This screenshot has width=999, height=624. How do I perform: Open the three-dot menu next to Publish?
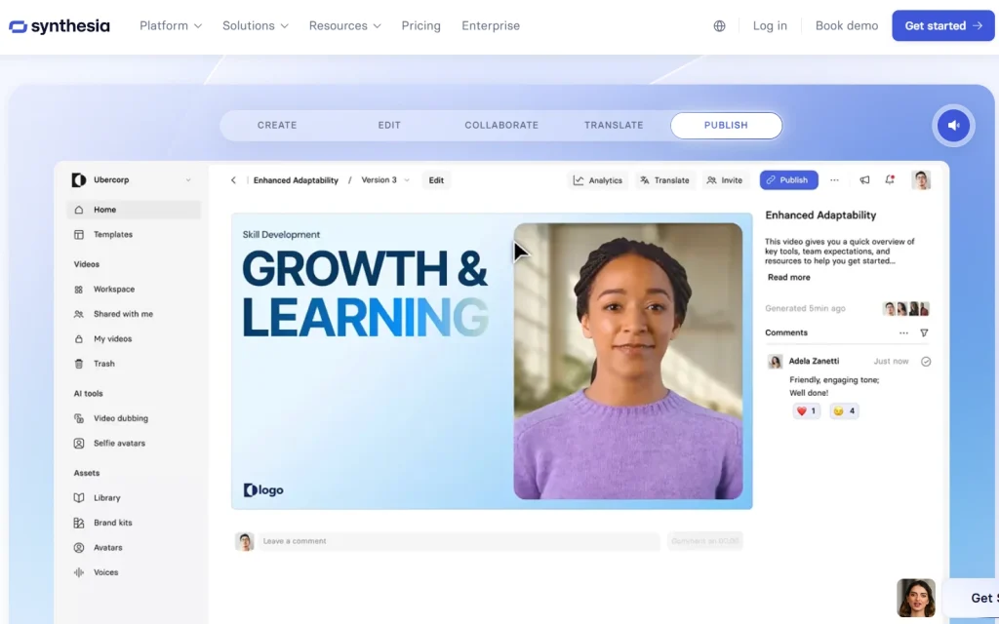point(834,180)
